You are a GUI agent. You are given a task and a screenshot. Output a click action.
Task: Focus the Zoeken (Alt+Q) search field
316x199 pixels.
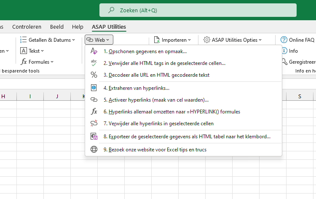(198, 10)
